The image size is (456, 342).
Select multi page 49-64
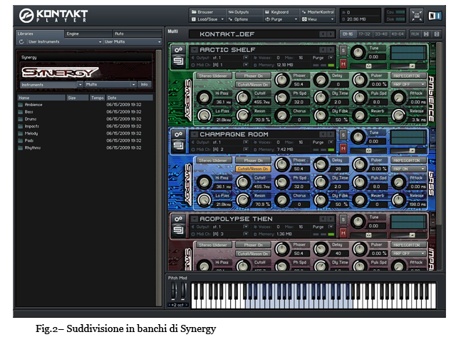point(398,34)
